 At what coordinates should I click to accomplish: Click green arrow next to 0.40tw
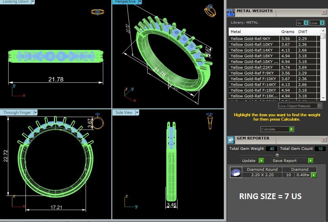click(314, 175)
